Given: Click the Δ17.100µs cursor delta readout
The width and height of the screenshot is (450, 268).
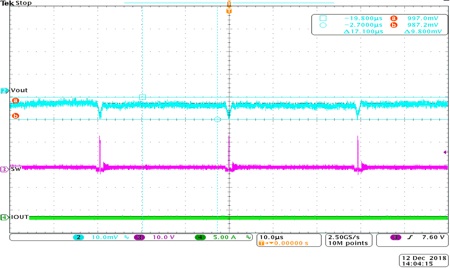Looking at the screenshot, I should (x=364, y=31).
